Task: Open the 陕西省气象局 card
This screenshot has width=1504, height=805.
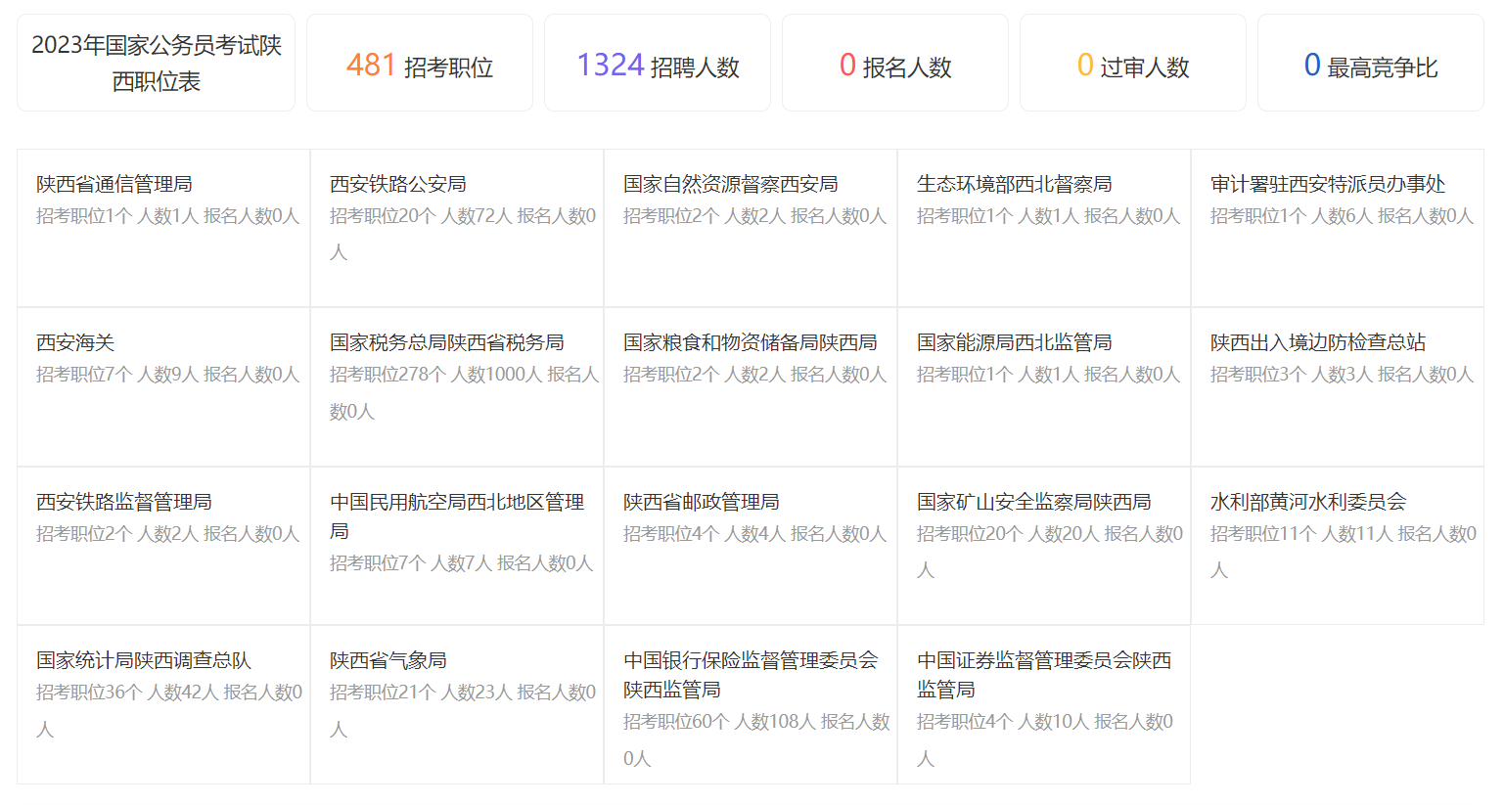Action: (457, 705)
